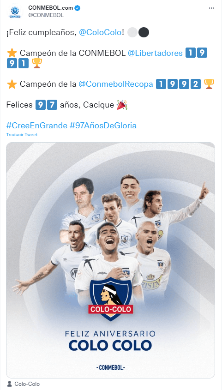Open the @CONMEBOL handle link
222x390 pixels.
pyautogui.click(x=46, y=15)
